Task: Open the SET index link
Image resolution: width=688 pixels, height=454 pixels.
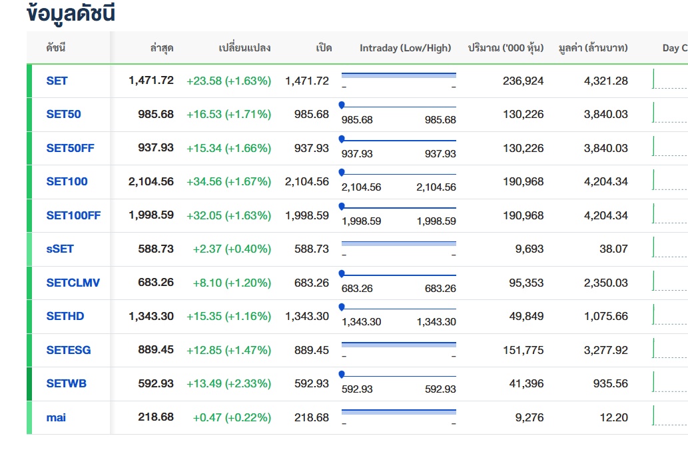Action: [57, 81]
